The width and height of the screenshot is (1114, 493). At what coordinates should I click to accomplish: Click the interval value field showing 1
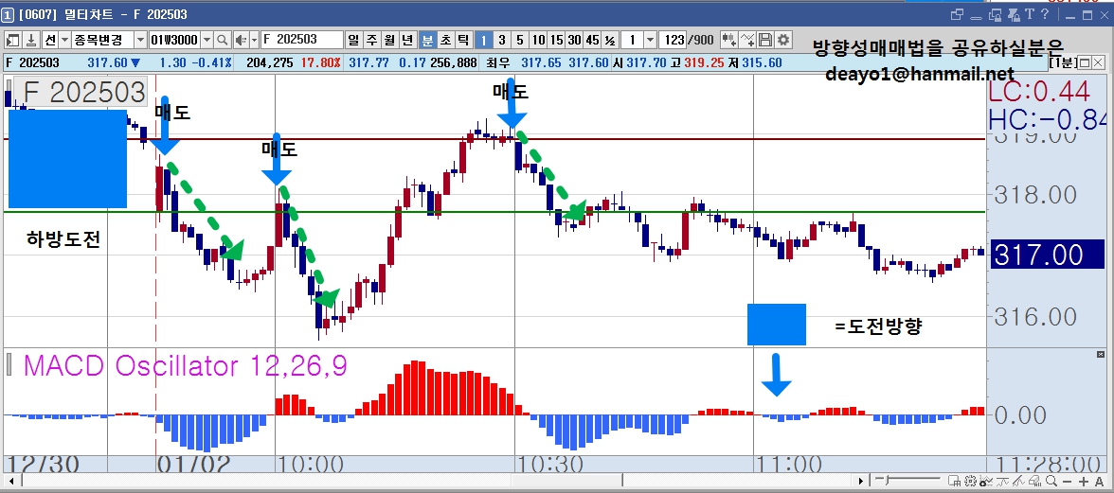pyautogui.click(x=633, y=40)
